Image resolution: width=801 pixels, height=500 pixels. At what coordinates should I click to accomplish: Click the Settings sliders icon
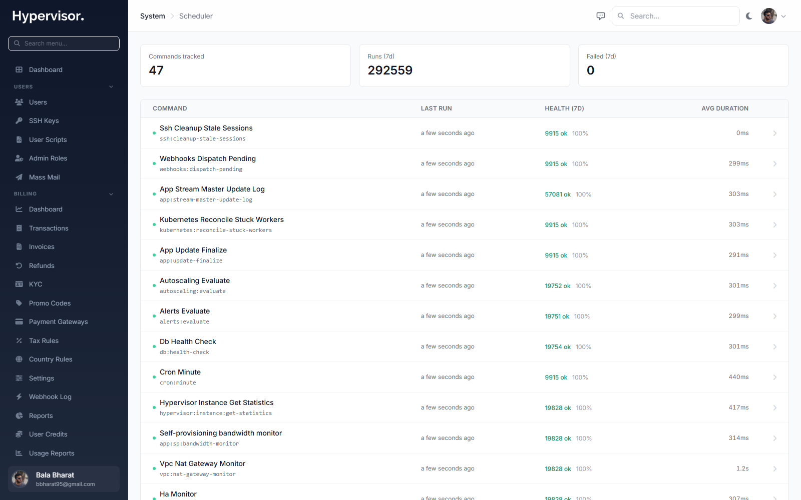[x=19, y=378]
